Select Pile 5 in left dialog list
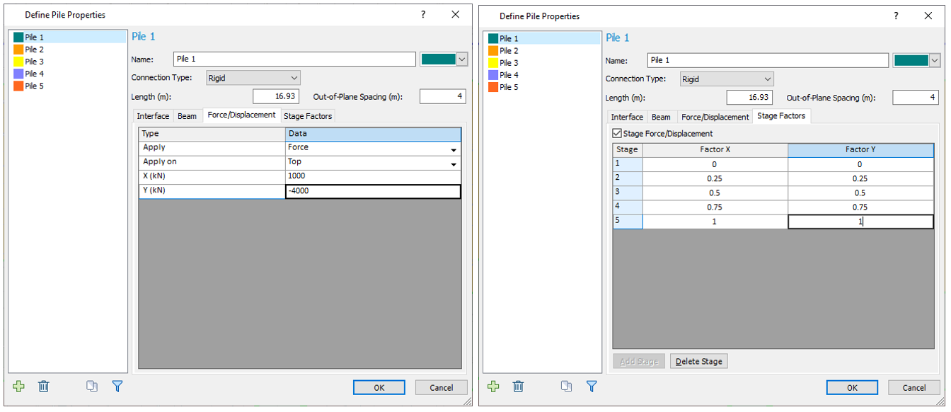 [68, 86]
